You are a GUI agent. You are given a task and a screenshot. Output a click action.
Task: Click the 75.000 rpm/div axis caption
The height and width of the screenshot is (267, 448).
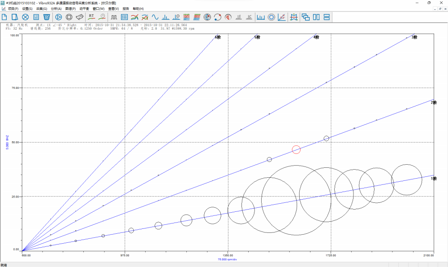click(x=228, y=259)
